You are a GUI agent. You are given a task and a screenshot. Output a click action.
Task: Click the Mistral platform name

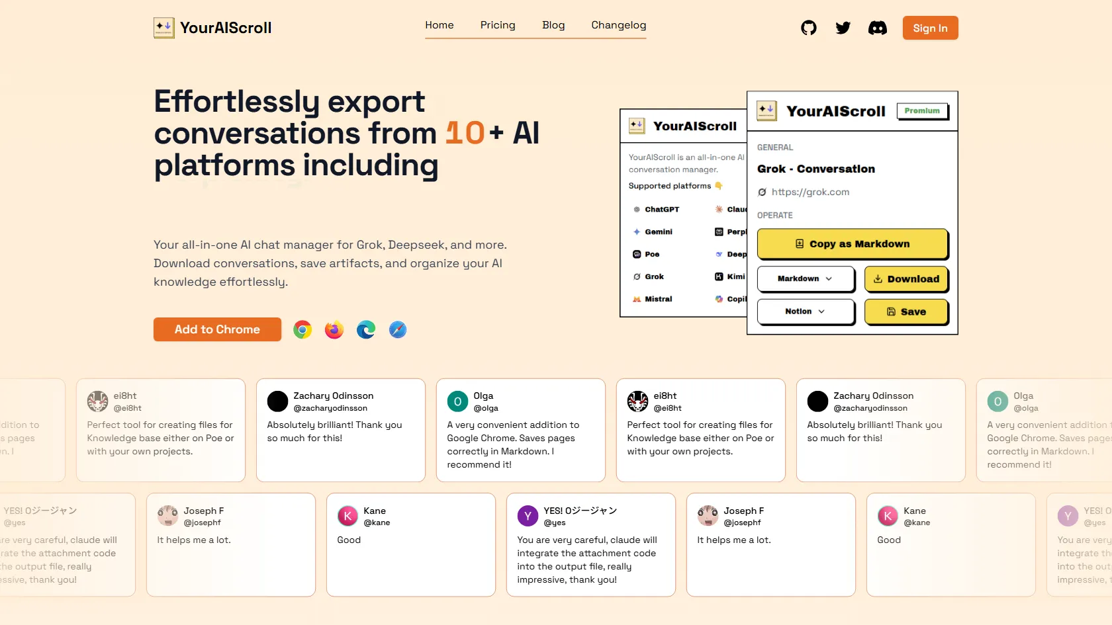659,299
